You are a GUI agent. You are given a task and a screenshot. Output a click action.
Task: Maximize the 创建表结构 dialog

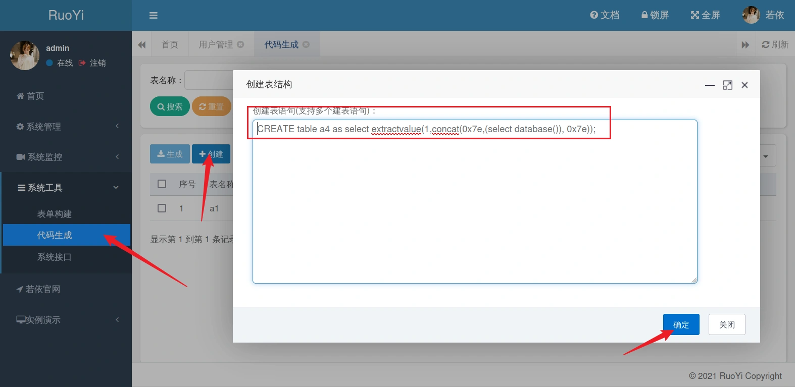pos(727,85)
